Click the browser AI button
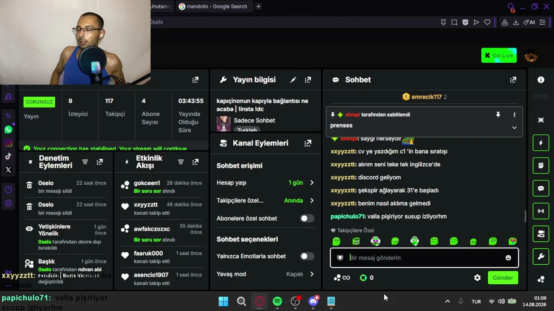Screen dimensions: 554x311 [x=529, y=22]
